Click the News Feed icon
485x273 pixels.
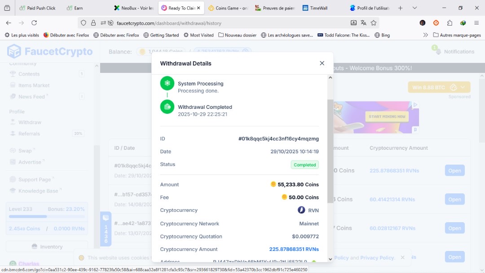13,96
